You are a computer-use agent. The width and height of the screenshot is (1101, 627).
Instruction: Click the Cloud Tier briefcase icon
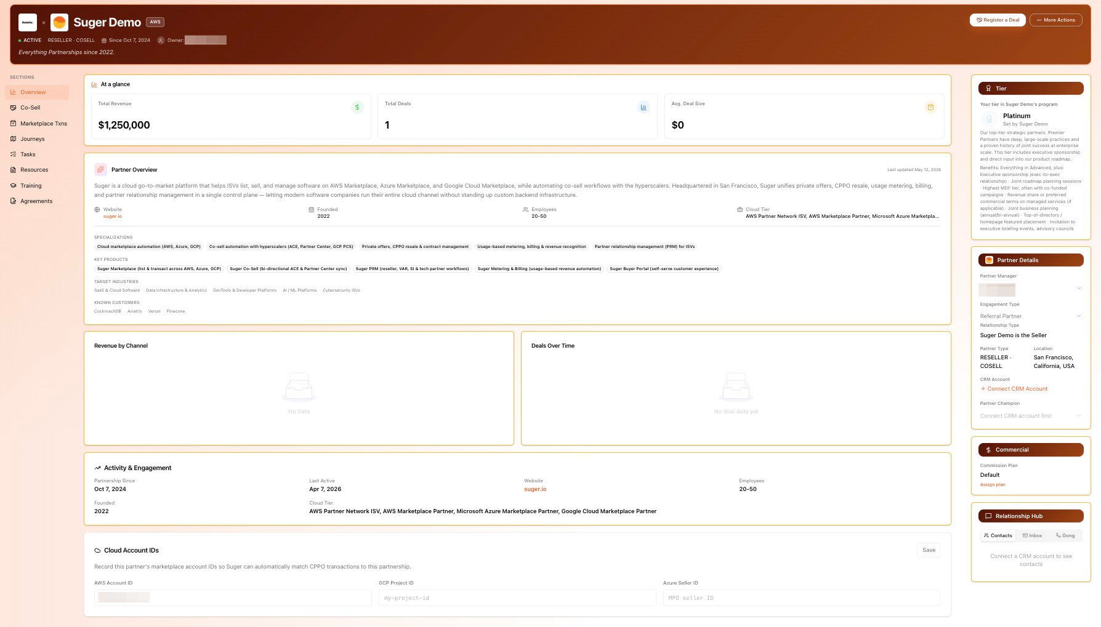[740, 210]
